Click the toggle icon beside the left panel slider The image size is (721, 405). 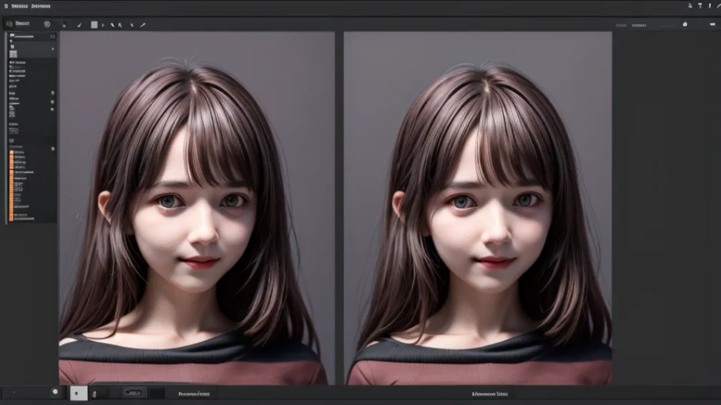click(x=52, y=36)
